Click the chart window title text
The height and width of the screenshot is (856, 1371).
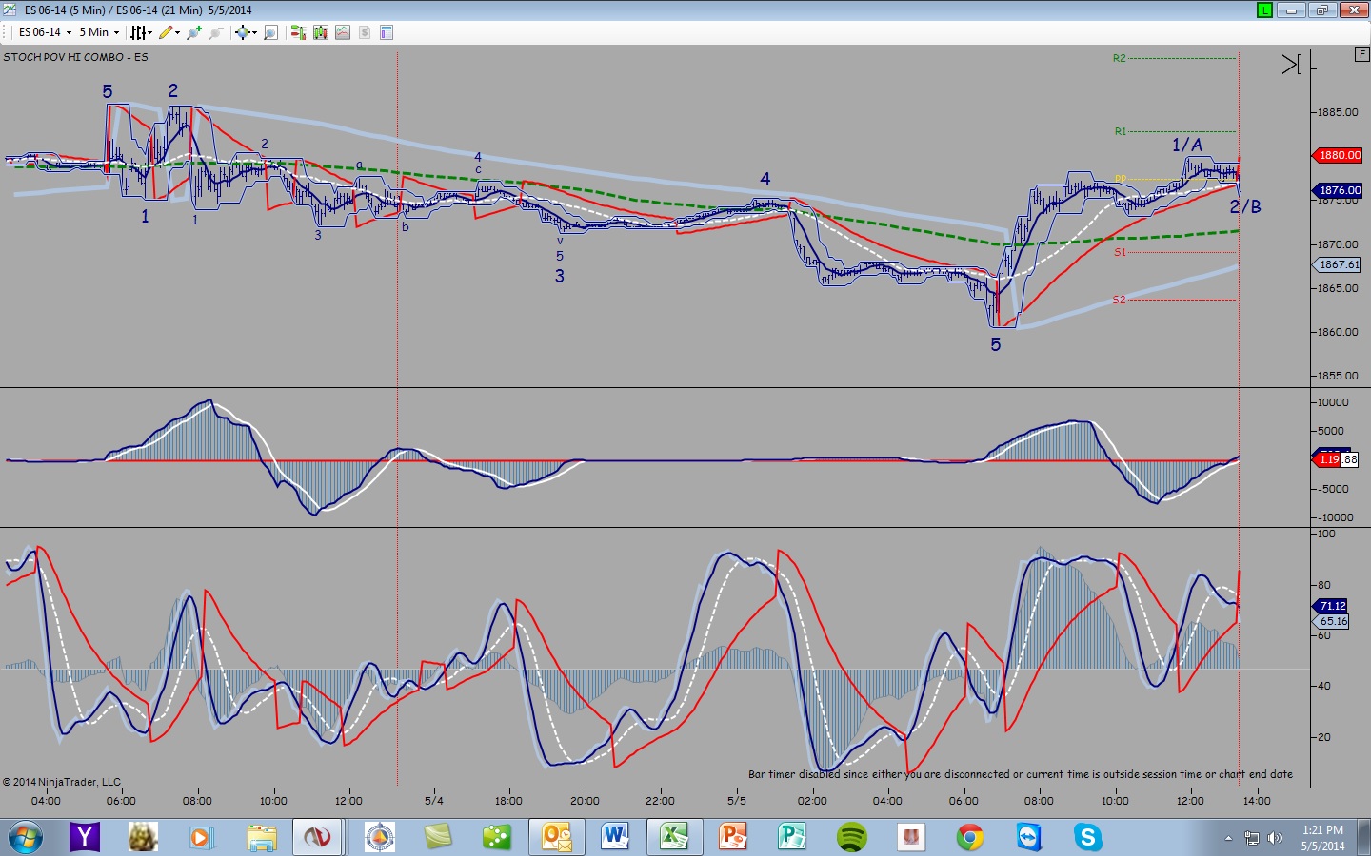[x=138, y=10]
